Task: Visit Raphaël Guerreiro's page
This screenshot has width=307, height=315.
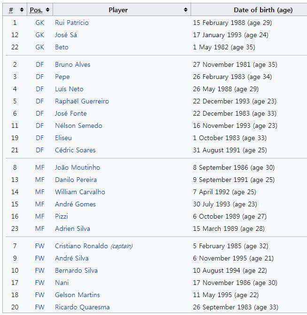Action: (82, 101)
